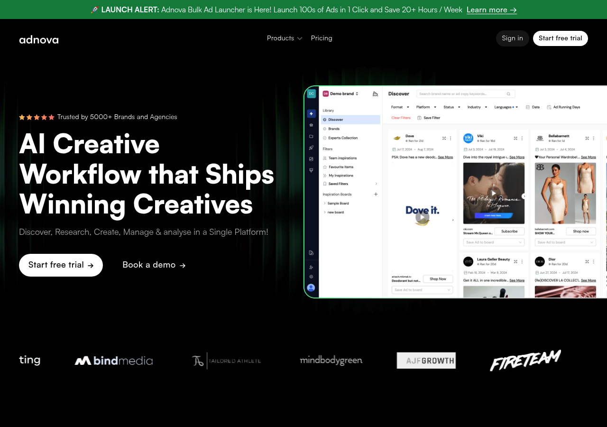Expand the Platform filter dropdown

point(425,107)
